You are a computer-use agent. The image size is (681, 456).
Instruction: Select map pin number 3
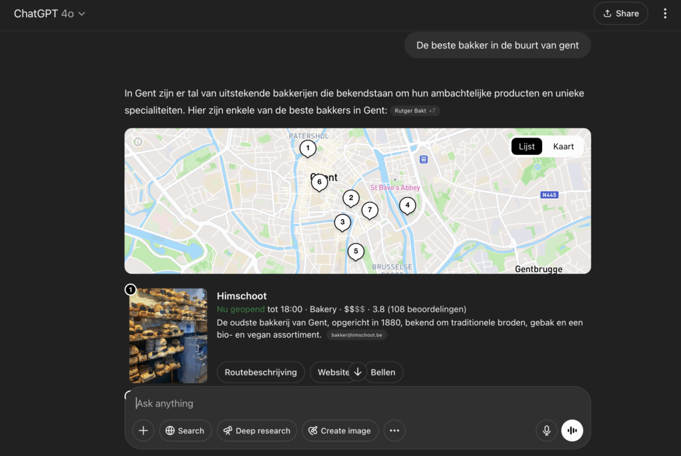[x=342, y=223]
